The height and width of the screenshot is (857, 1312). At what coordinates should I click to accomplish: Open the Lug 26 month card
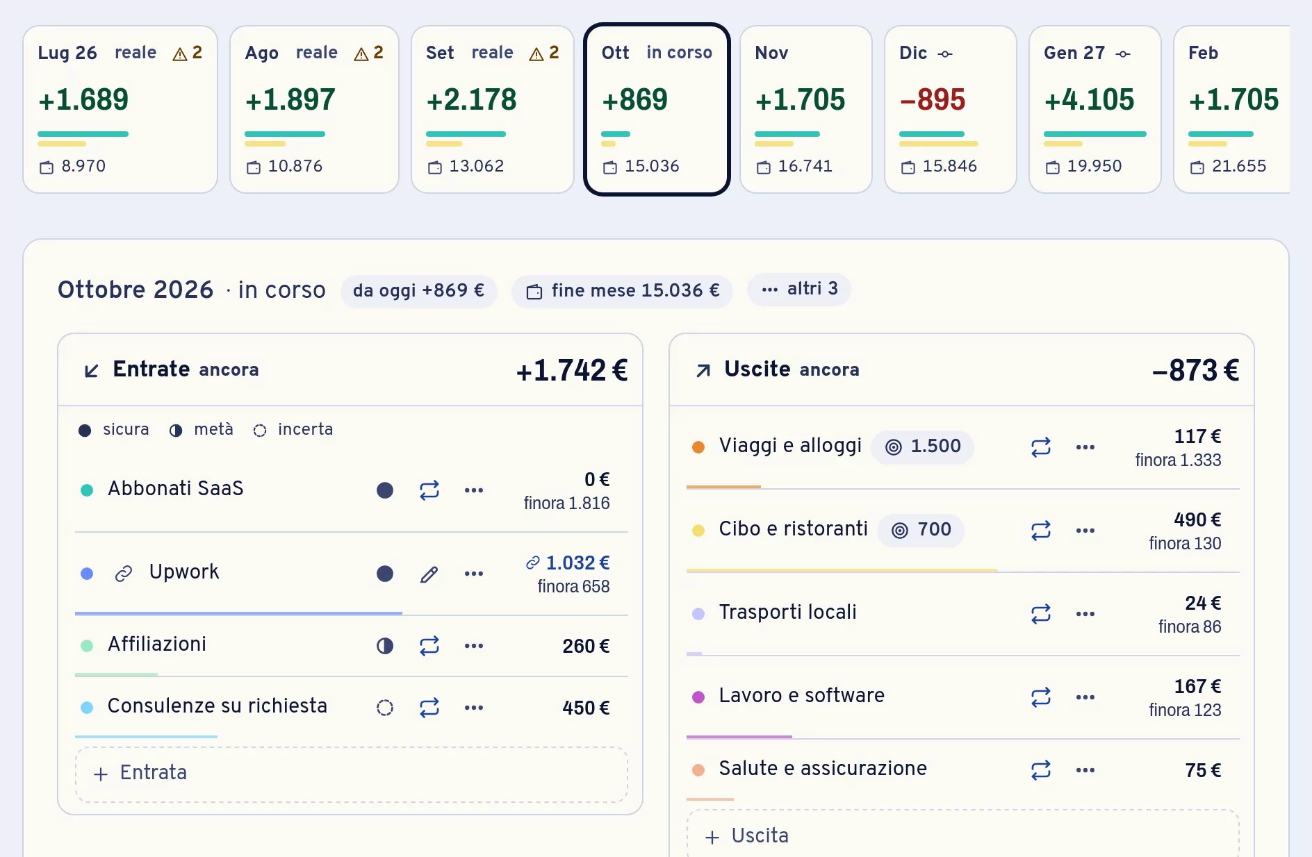[x=120, y=109]
